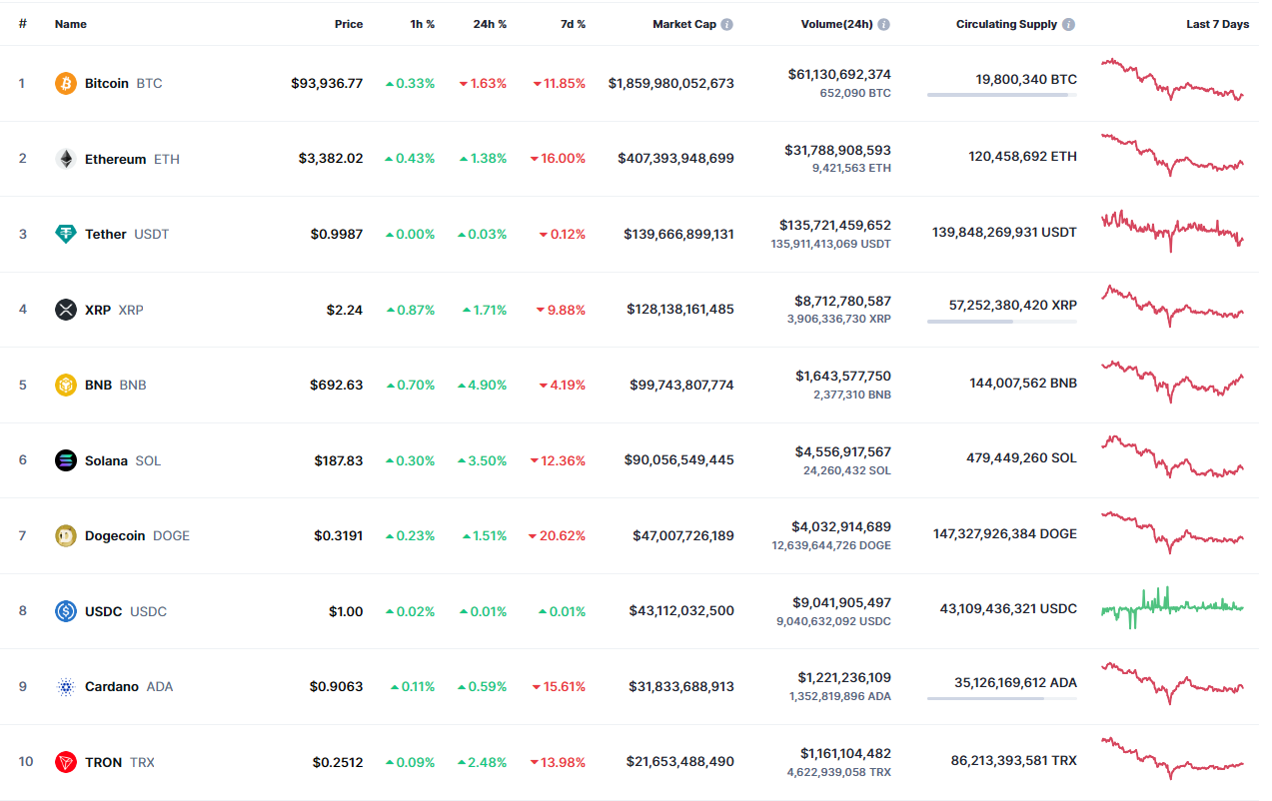Open the Solana SOL name link

[123, 460]
